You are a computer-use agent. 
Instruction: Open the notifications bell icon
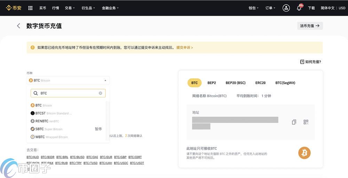click(299, 8)
